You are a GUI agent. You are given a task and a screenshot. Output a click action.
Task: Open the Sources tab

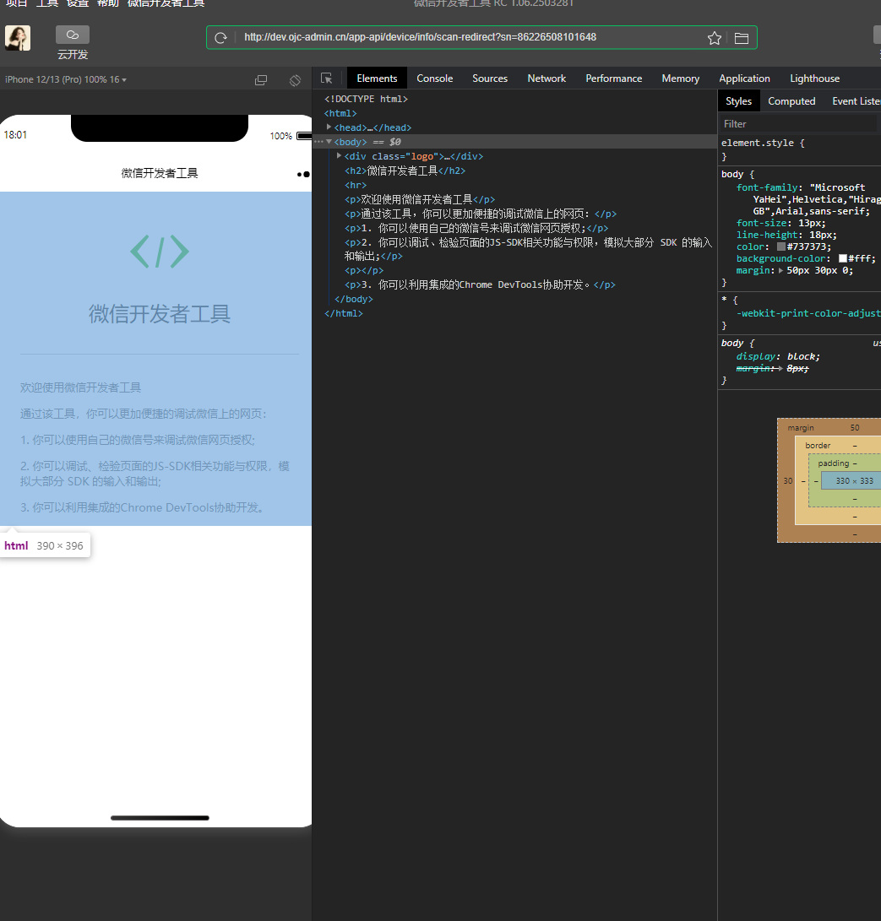click(490, 79)
